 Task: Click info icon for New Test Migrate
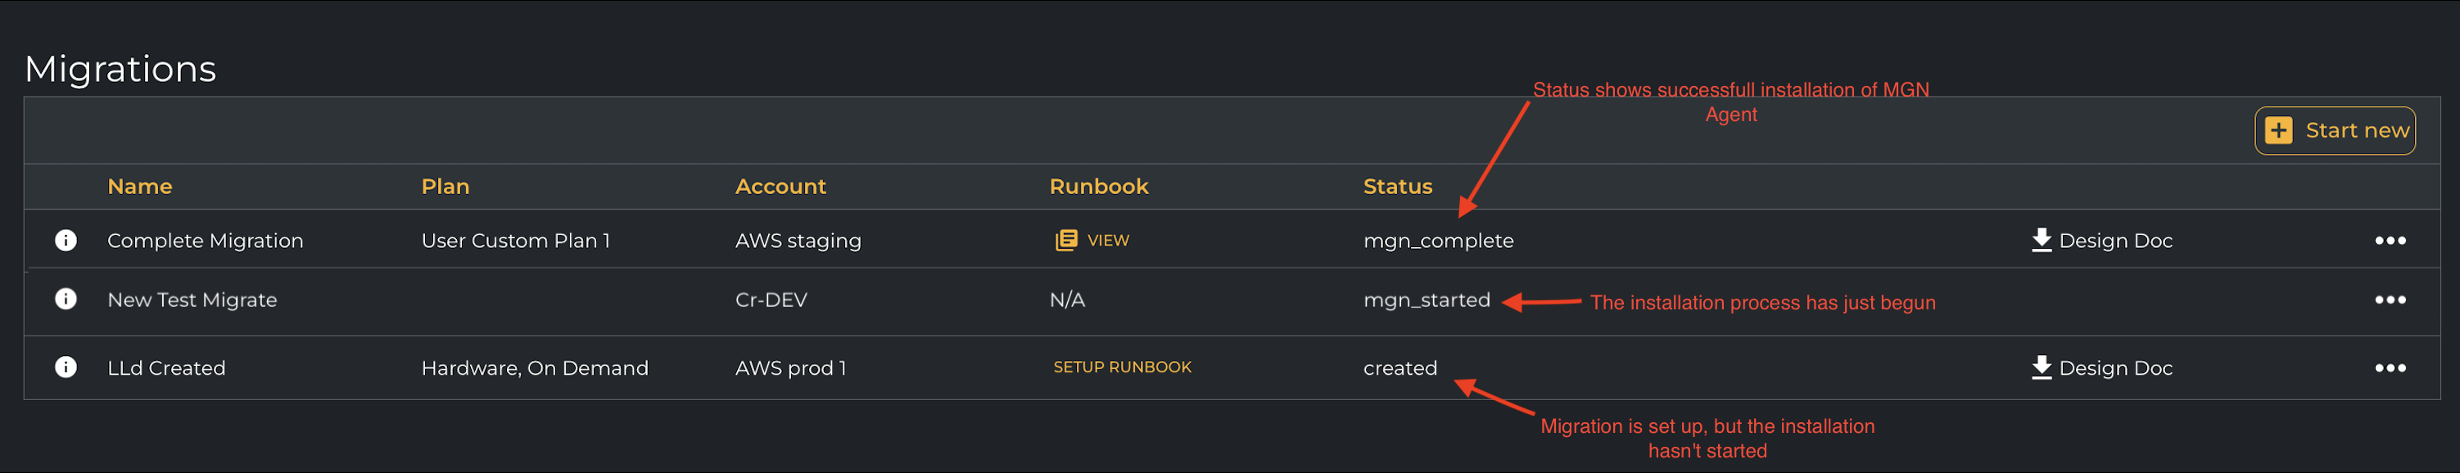(x=66, y=300)
